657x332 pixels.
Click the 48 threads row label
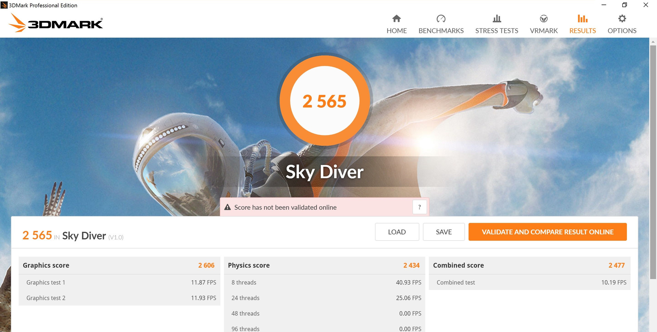[245, 313]
